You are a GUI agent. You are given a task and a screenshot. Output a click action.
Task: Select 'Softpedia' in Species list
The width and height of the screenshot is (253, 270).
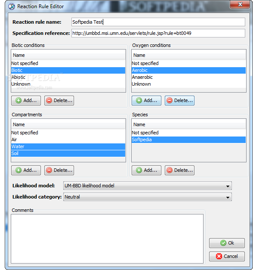(188, 140)
